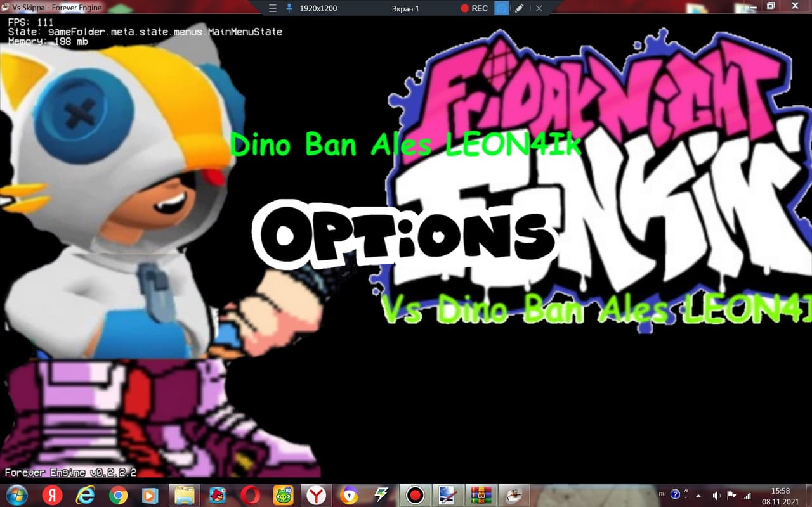
Task: Open the 15:58 clock and date
Action: click(x=780, y=496)
